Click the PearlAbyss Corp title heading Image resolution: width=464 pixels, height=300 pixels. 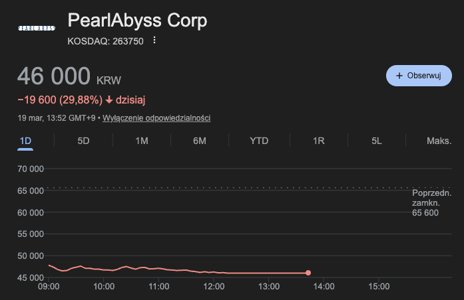(137, 21)
